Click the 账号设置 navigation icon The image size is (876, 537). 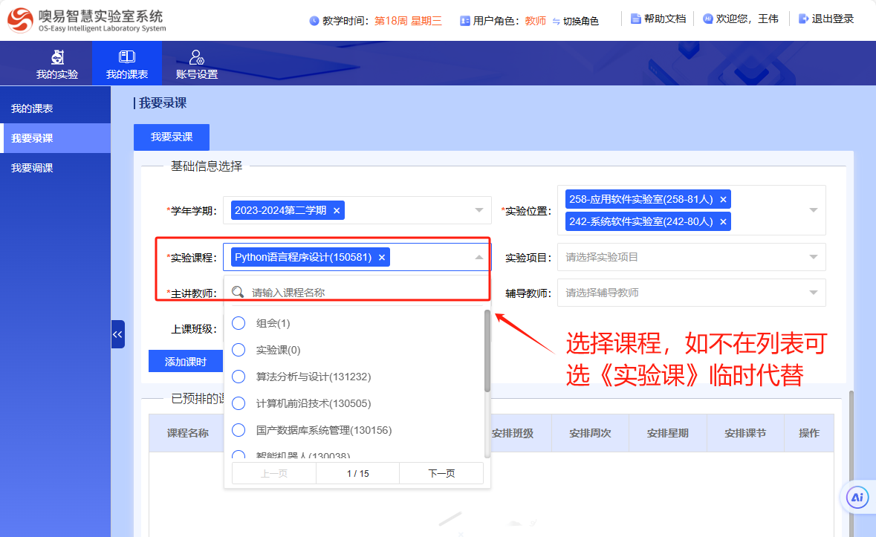(196, 57)
